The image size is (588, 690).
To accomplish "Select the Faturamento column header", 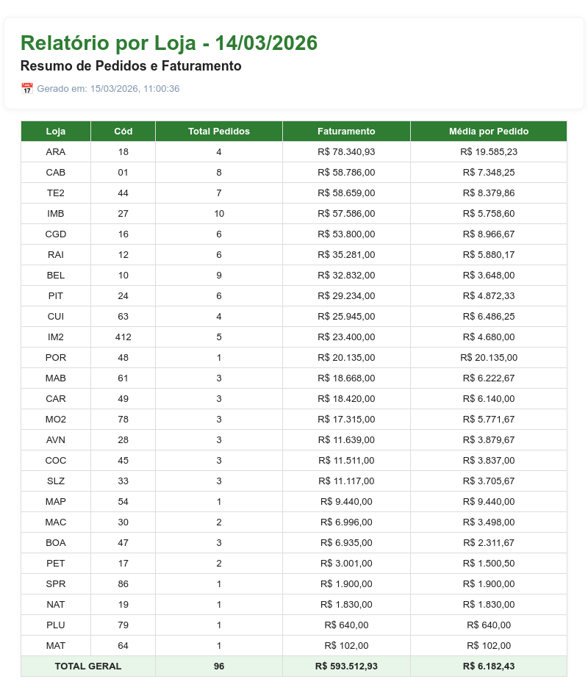I will tap(346, 131).
